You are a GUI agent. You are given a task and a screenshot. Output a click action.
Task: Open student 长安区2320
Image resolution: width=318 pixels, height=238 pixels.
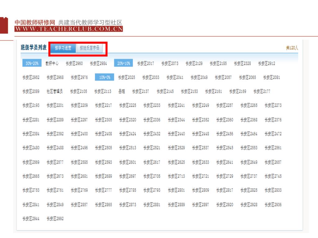coord(128,120)
